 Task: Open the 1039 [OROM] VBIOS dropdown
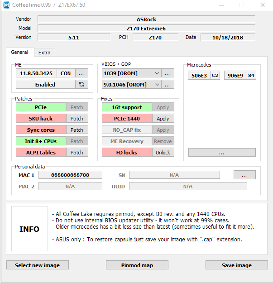tap(131, 73)
